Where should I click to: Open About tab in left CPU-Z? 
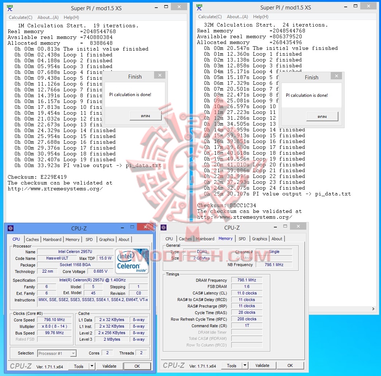click(x=124, y=240)
